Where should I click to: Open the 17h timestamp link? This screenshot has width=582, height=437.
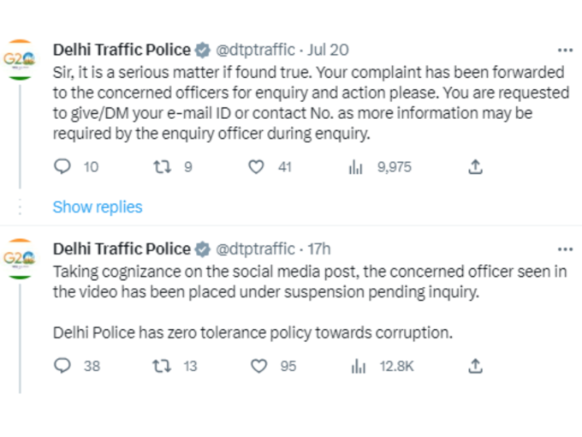[319, 249]
